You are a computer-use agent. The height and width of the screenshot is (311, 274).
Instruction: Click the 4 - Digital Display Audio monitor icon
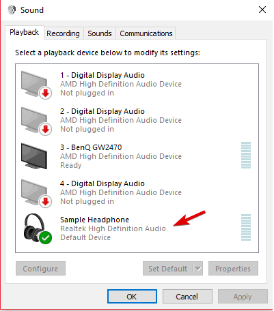[36, 193]
